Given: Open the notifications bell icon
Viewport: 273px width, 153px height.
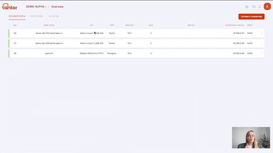Looking at the screenshot, I should 259,7.
